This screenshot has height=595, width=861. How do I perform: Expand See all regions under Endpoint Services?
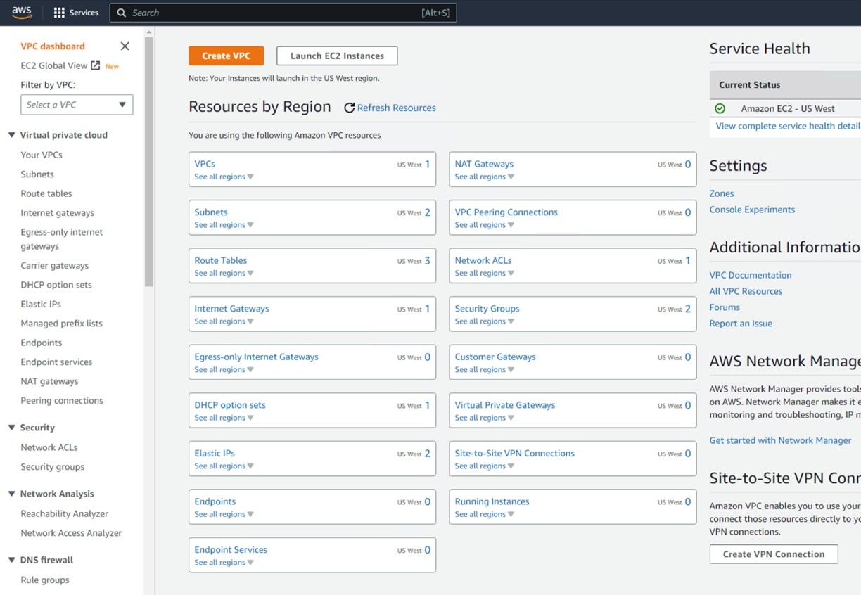click(x=224, y=563)
